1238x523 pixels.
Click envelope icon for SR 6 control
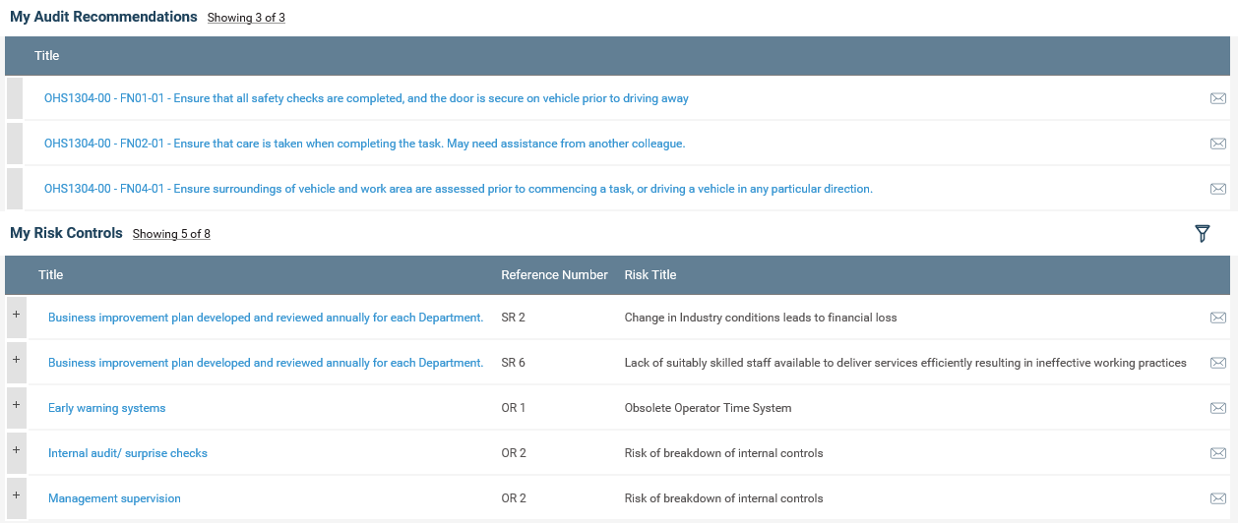(x=1217, y=363)
